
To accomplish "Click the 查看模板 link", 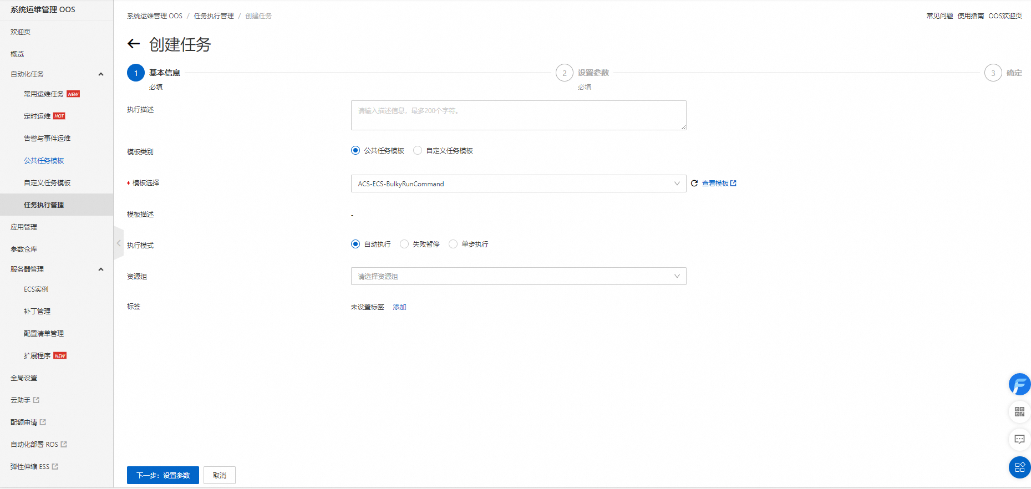I will (719, 183).
